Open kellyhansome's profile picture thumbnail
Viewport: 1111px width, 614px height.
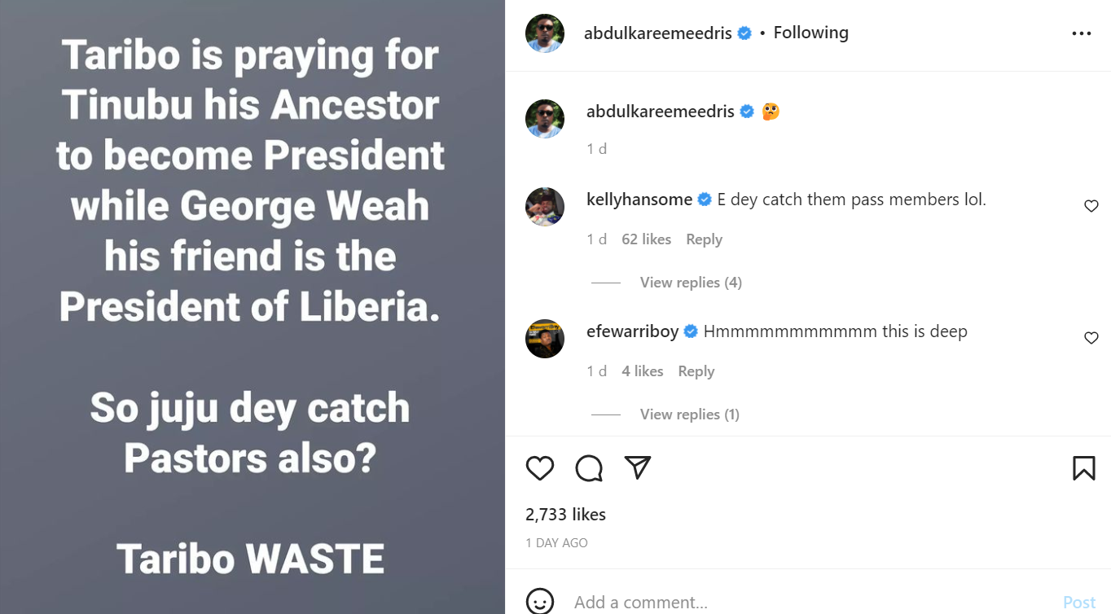pyautogui.click(x=544, y=207)
